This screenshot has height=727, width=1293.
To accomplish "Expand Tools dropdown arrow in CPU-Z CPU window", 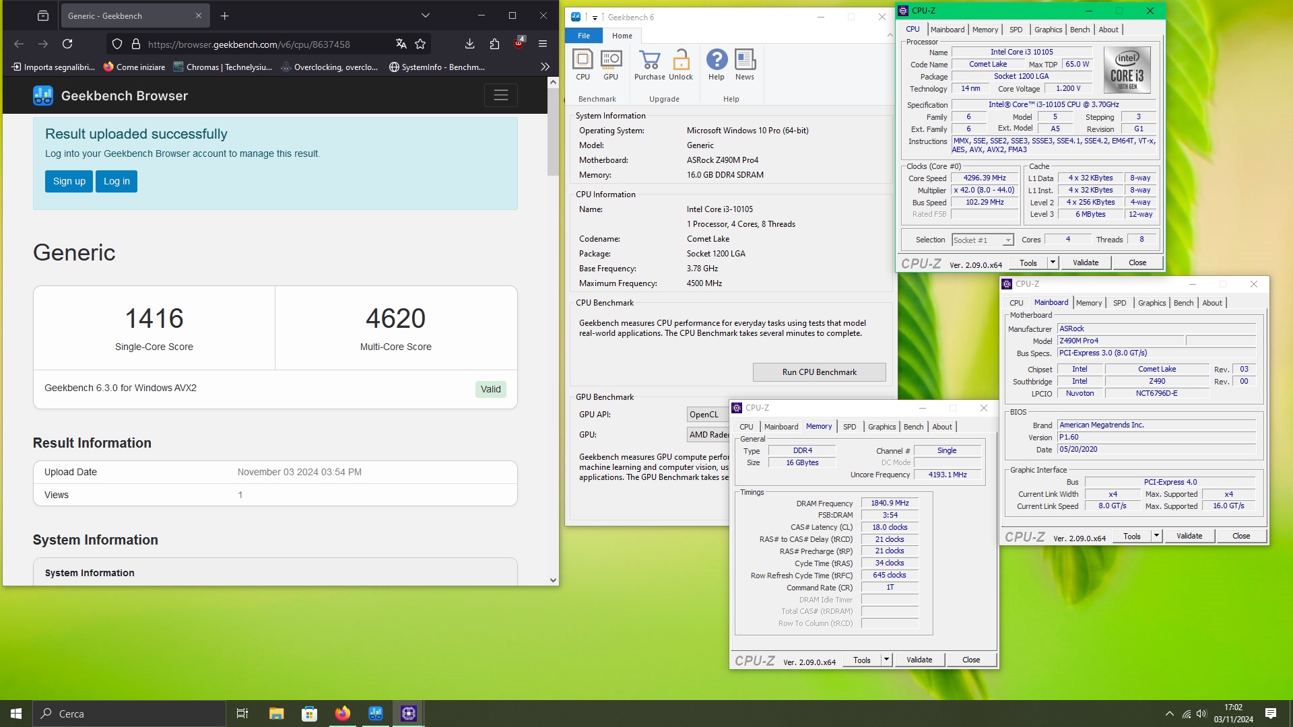I will coord(1053,263).
